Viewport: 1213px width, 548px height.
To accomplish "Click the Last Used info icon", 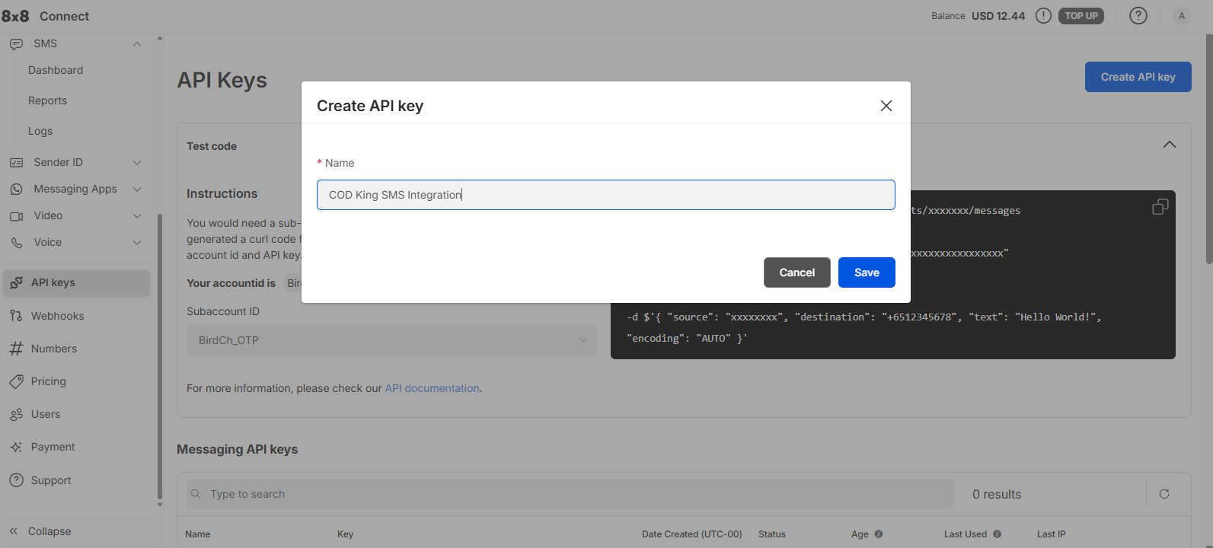I will (x=997, y=534).
